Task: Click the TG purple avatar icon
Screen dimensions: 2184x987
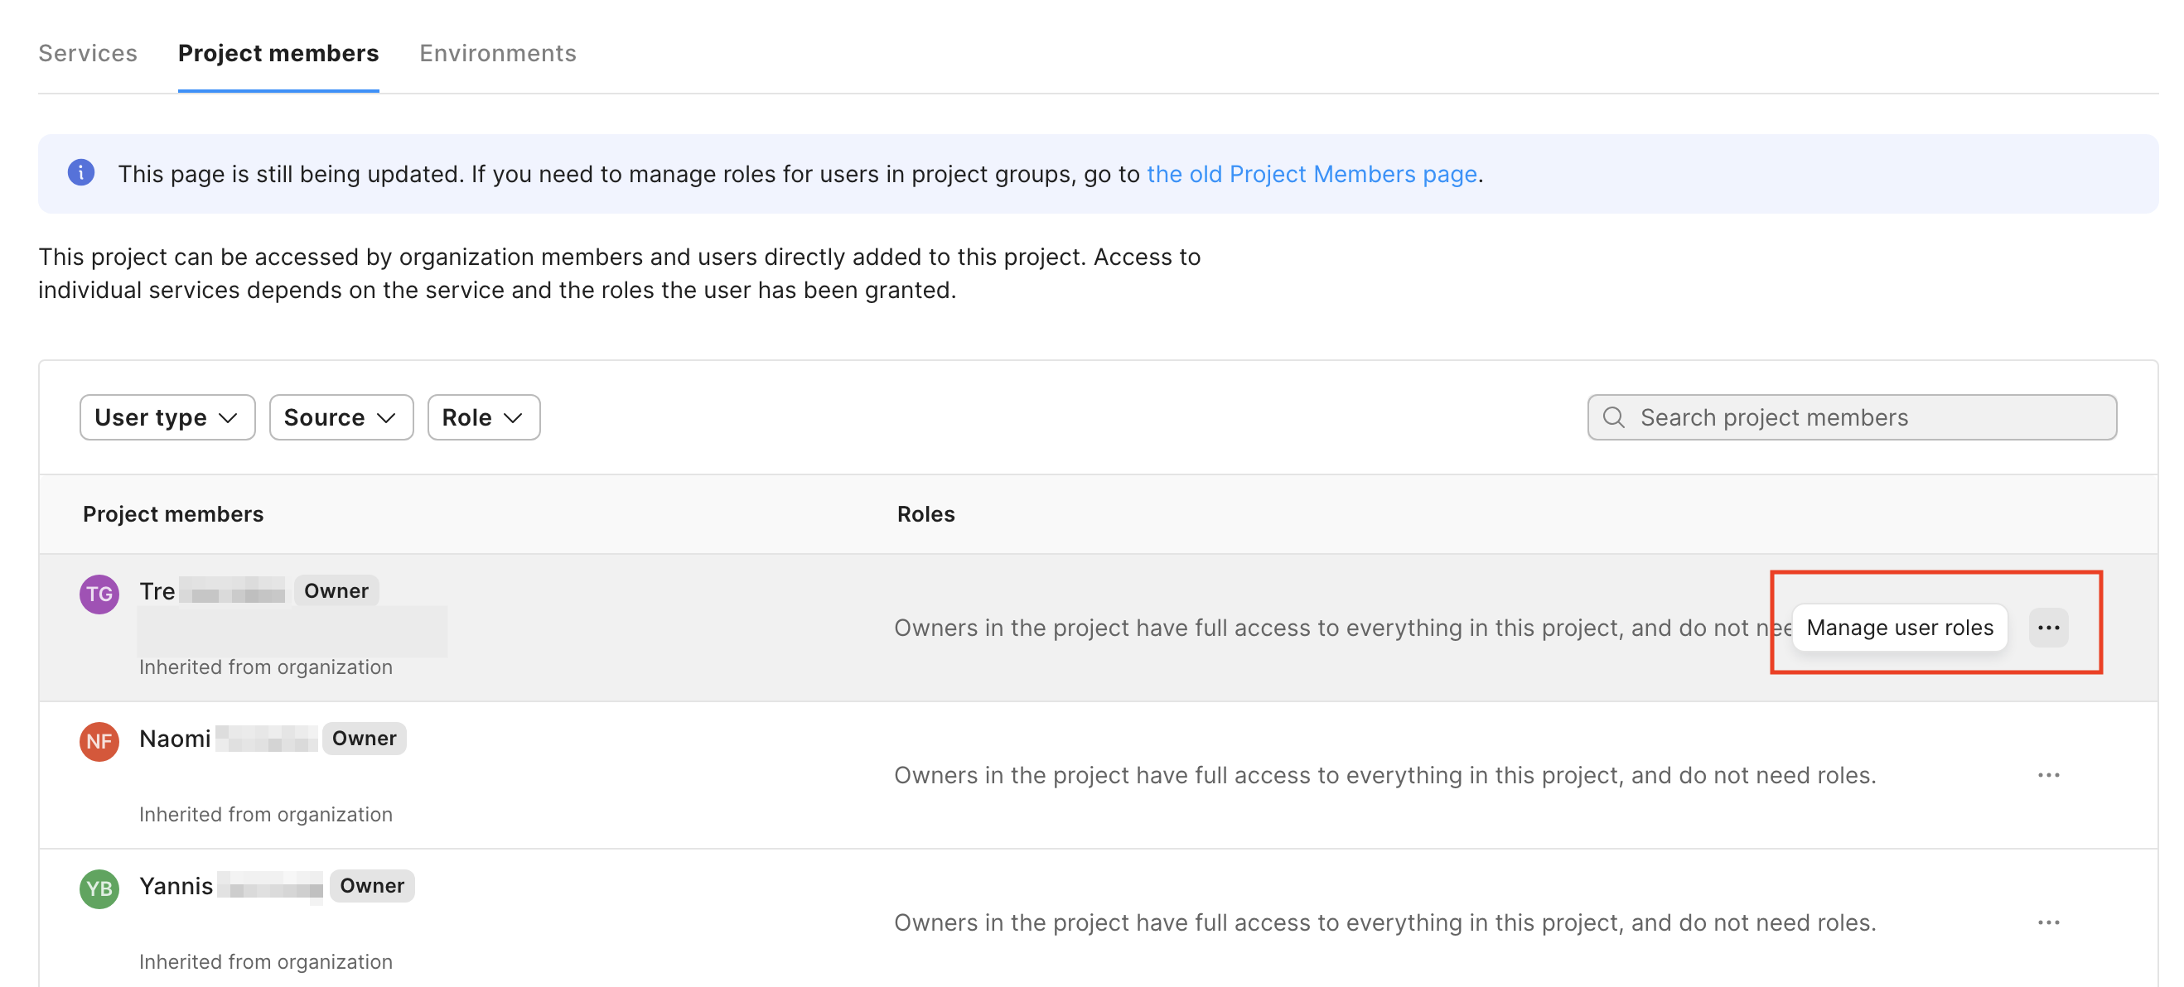Action: (x=99, y=594)
